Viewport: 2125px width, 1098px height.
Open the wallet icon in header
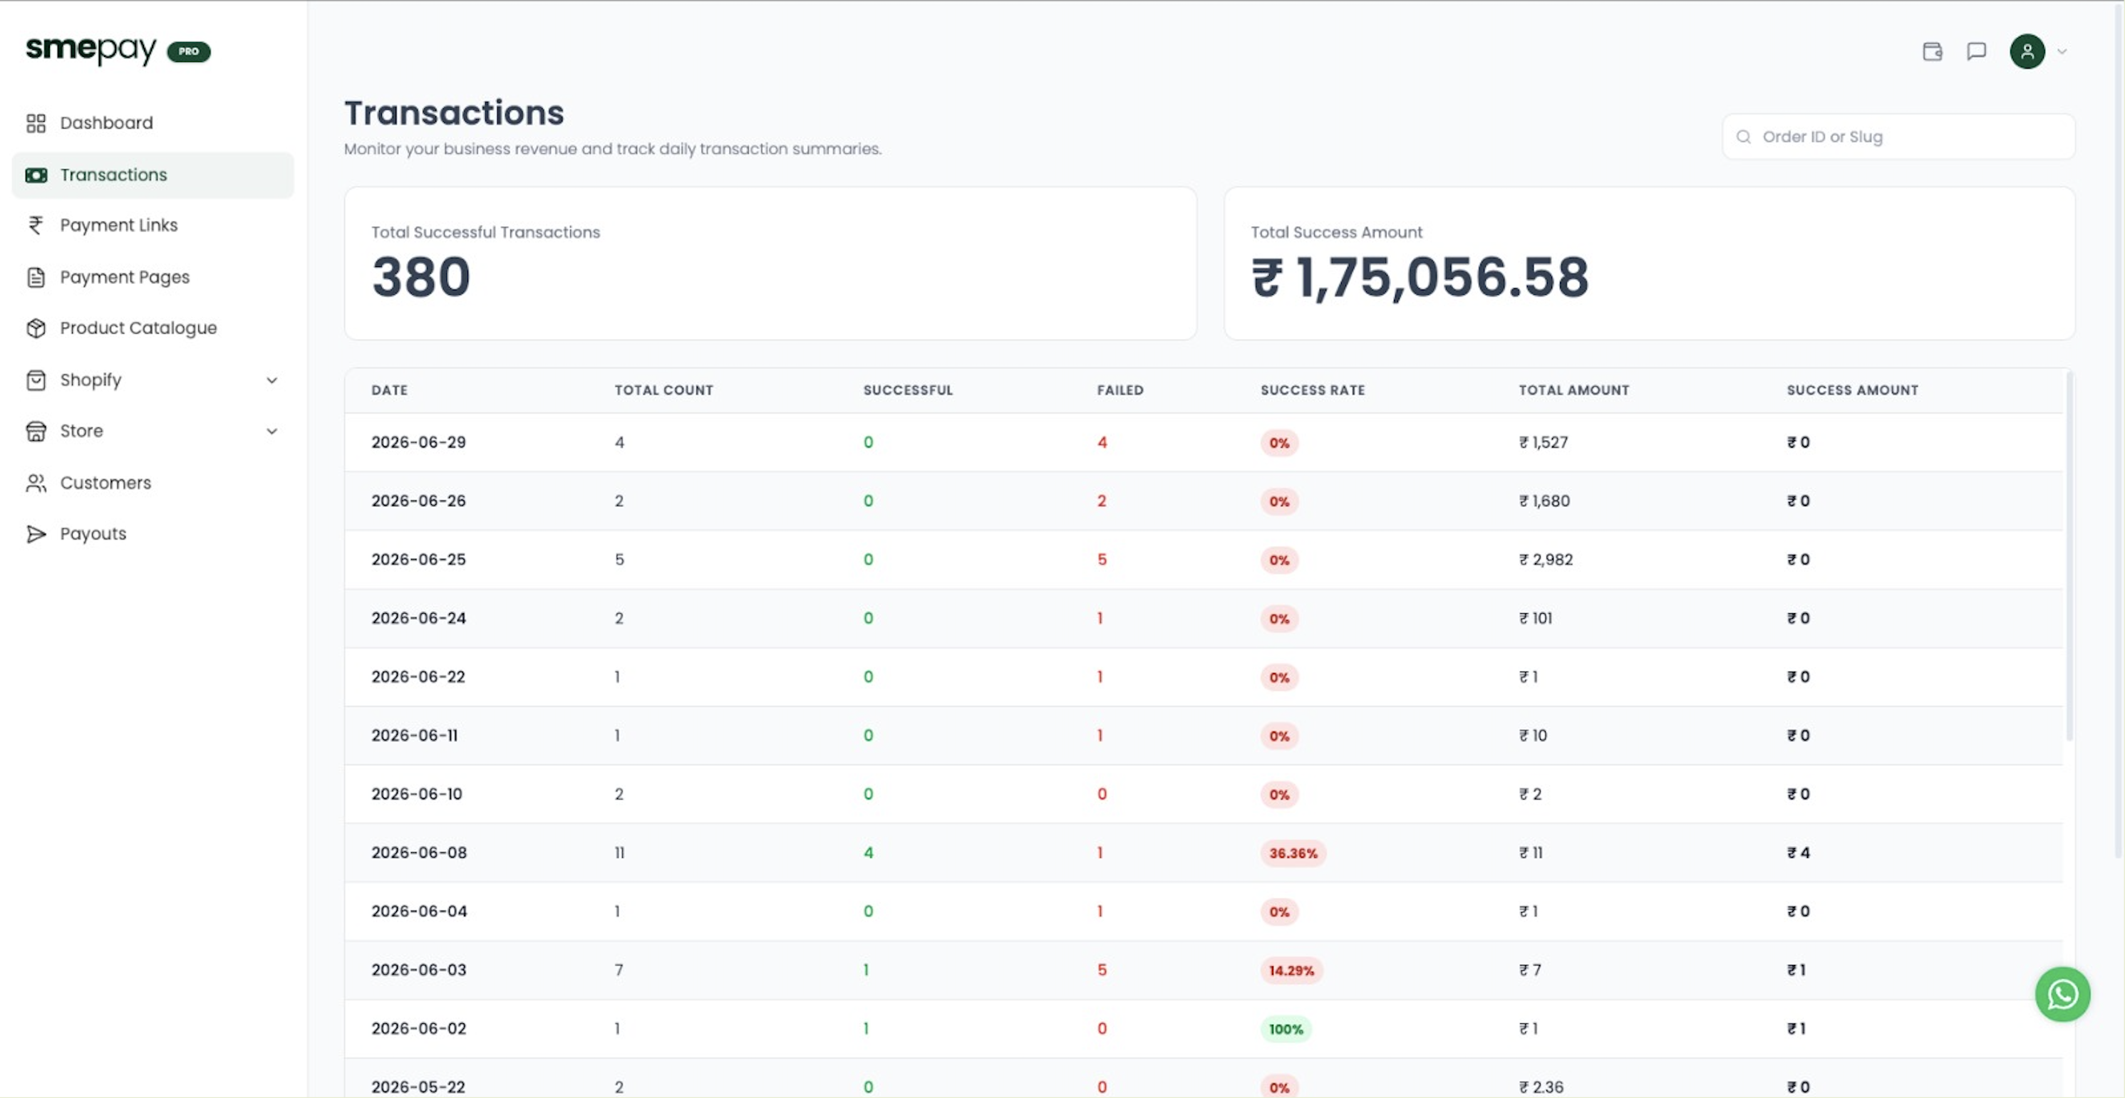click(x=1932, y=51)
